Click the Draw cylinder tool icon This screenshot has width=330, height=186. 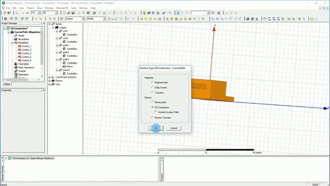click(x=172, y=19)
